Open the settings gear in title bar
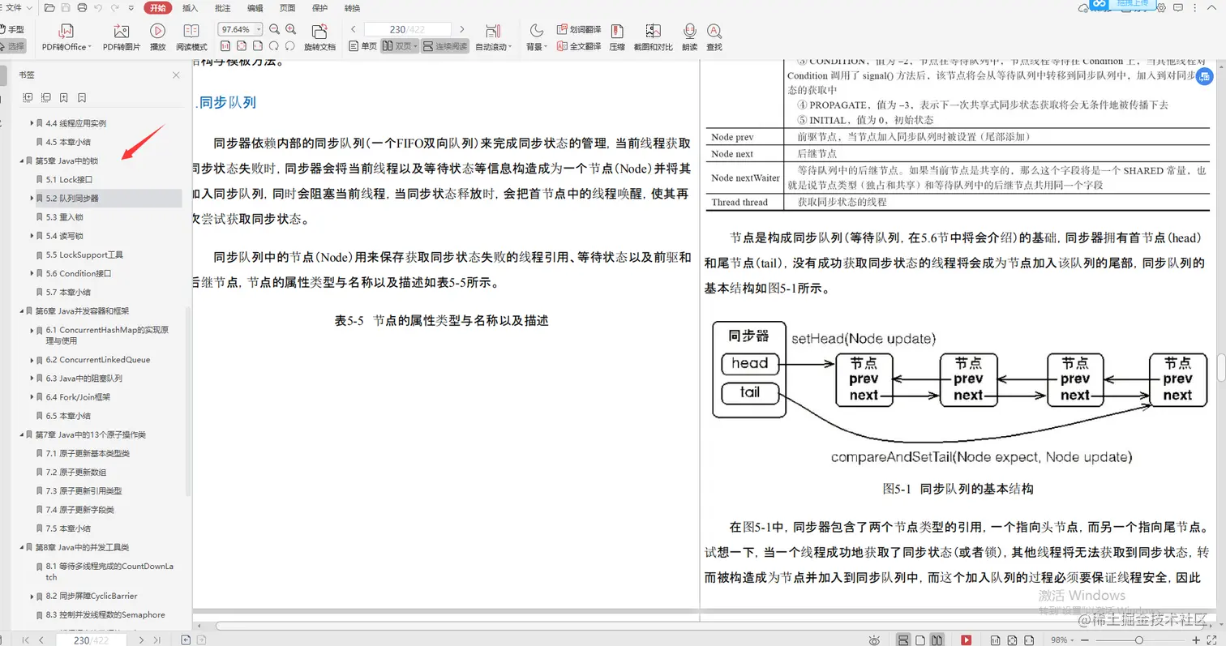The width and height of the screenshot is (1226, 646). (1162, 7)
